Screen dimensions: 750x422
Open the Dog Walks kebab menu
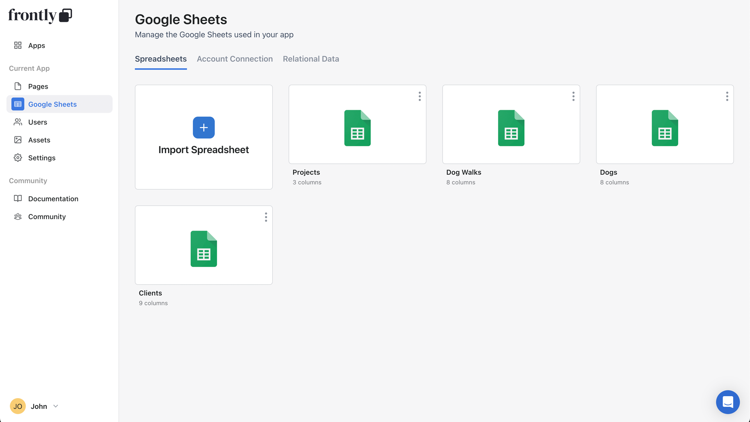point(573,96)
